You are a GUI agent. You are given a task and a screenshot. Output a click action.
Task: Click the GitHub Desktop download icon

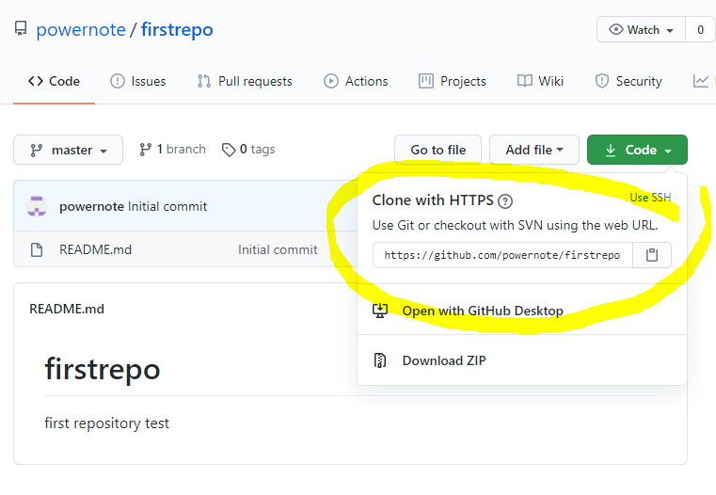pos(380,311)
